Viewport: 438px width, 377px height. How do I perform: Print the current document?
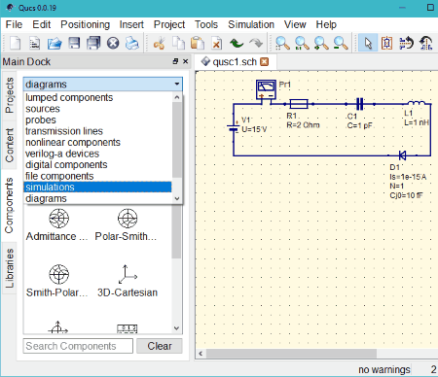[x=132, y=43]
